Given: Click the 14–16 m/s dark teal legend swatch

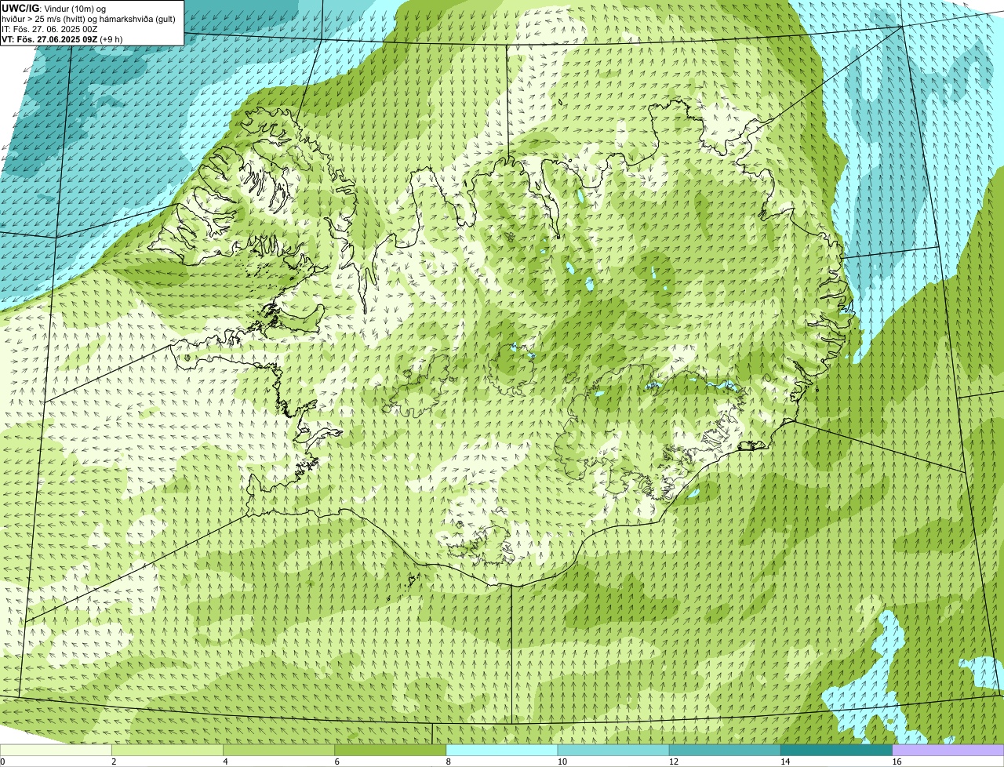Looking at the screenshot, I should click(x=836, y=751).
